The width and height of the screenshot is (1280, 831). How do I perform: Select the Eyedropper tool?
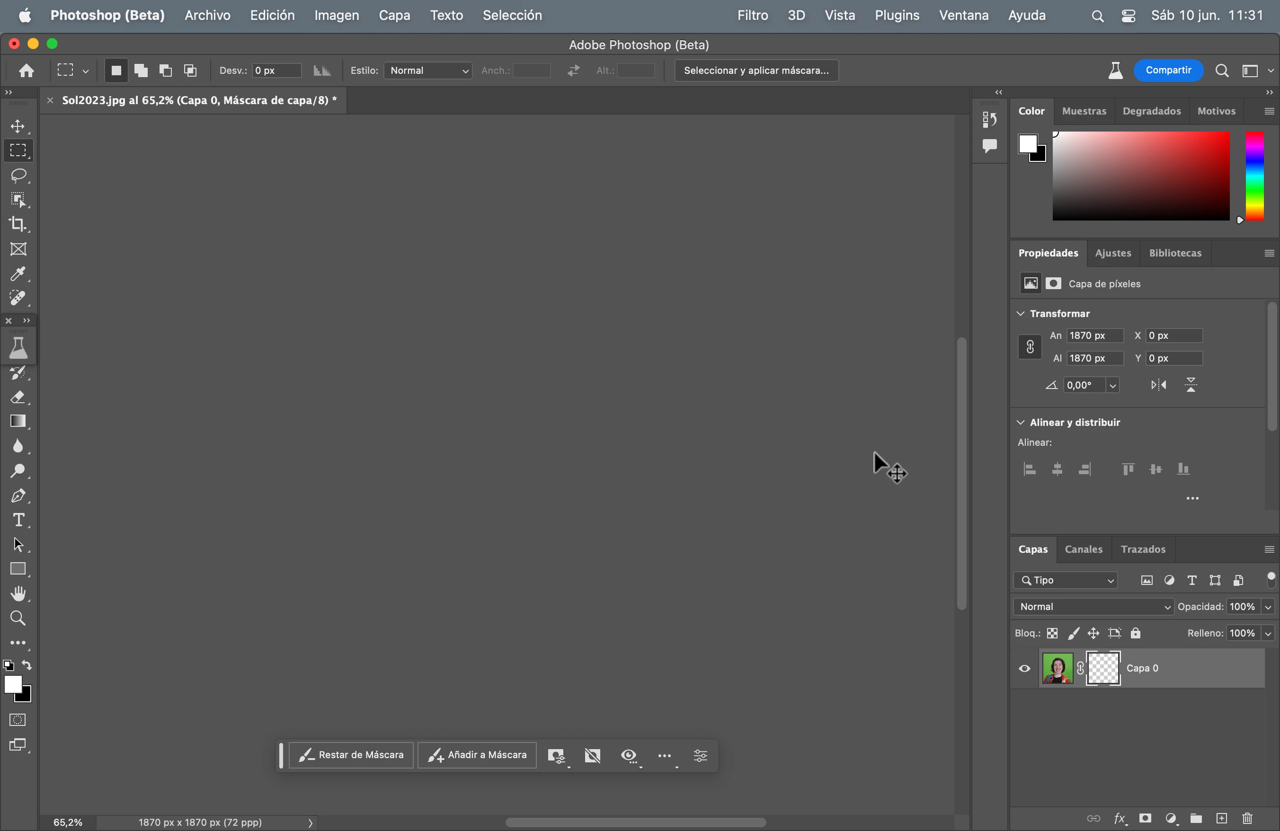coord(19,274)
